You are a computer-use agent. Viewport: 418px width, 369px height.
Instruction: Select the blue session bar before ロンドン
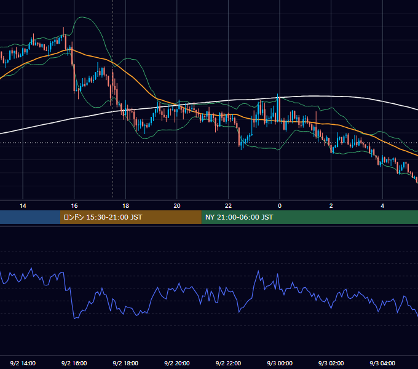pos(30,217)
